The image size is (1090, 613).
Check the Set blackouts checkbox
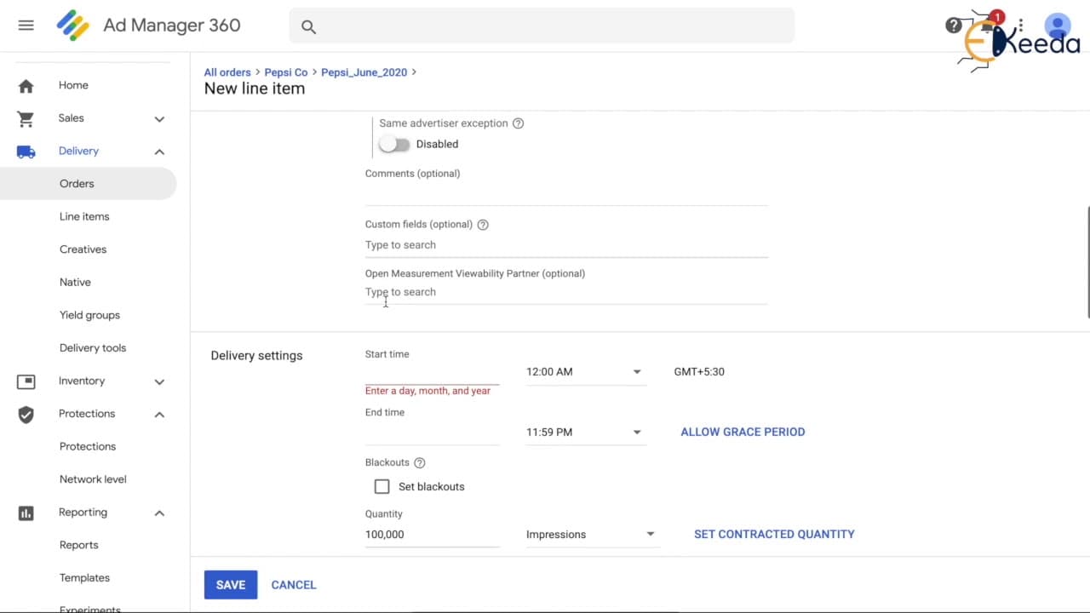pyautogui.click(x=382, y=487)
